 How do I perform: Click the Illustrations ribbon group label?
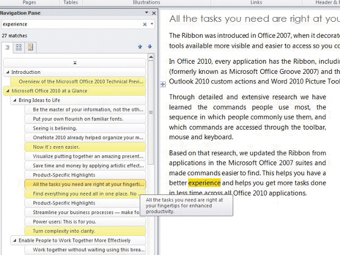click(x=147, y=2)
